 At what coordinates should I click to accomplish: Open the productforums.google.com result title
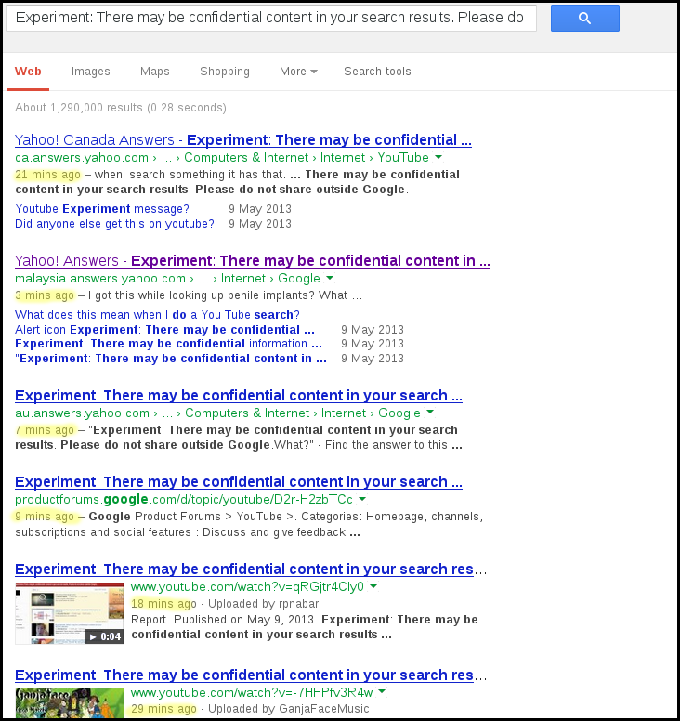[x=239, y=482]
